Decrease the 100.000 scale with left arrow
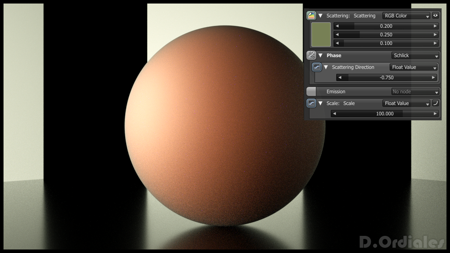The width and height of the screenshot is (450, 253). coord(334,114)
